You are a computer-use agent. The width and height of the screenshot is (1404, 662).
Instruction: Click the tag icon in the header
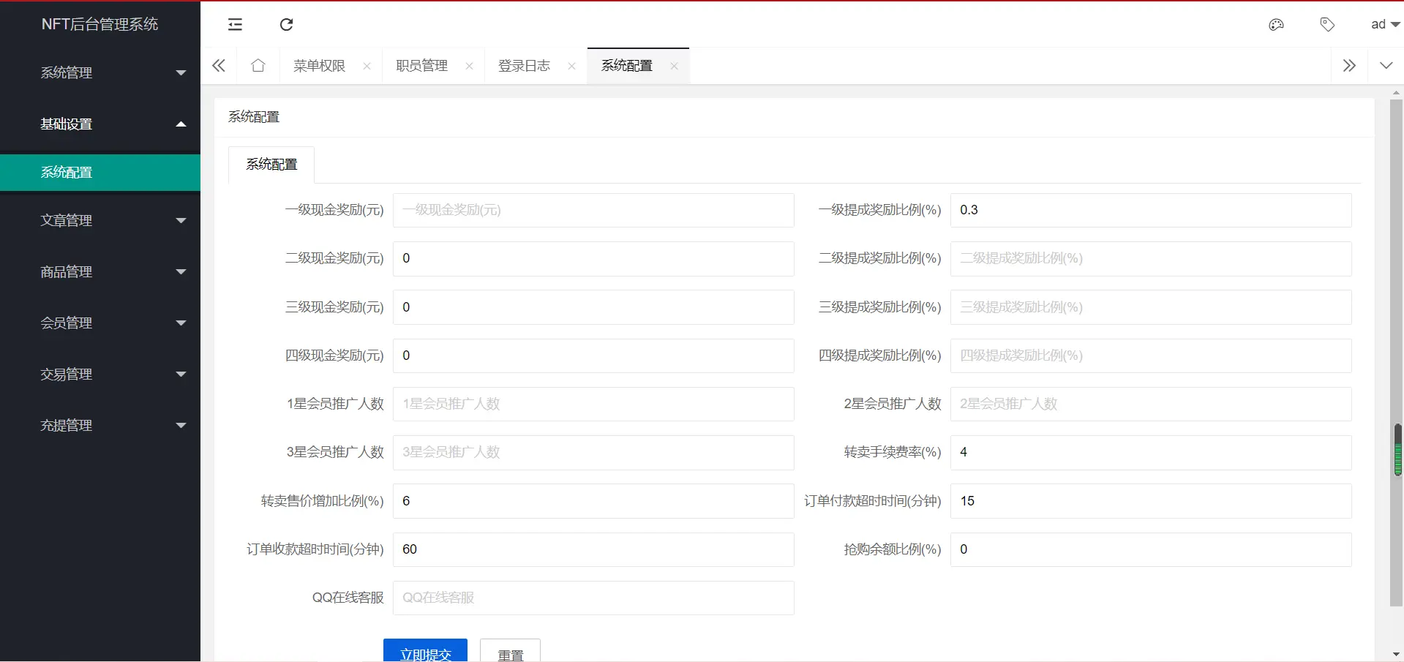click(x=1327, y=24)
